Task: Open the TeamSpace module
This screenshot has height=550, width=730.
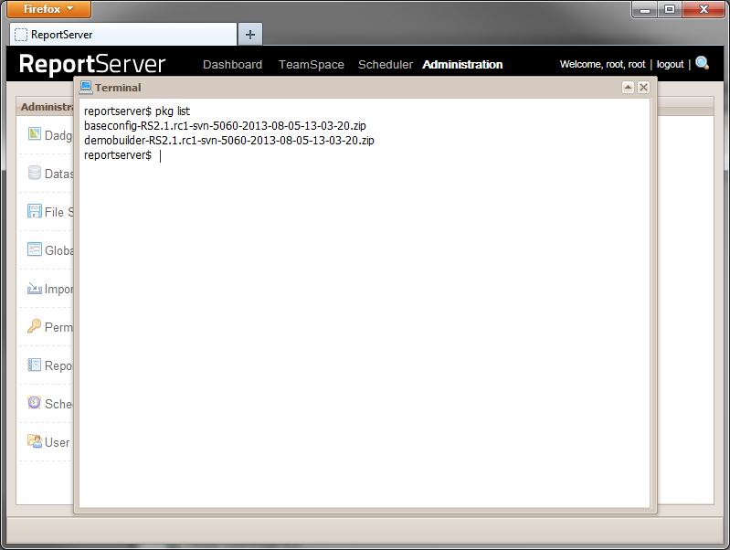Action: pos(311,64)
